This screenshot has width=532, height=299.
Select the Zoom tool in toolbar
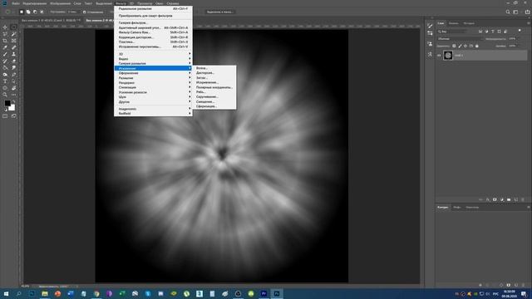5,95
